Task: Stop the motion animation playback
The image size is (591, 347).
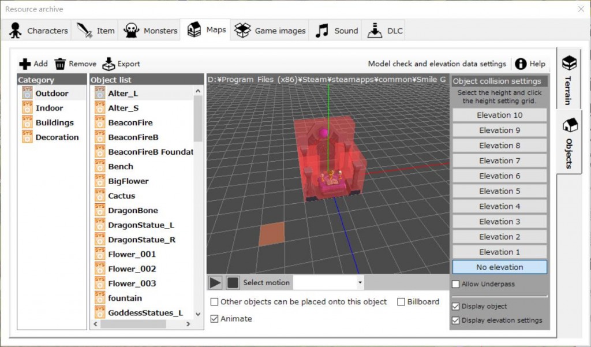Action: click(233, 282)
